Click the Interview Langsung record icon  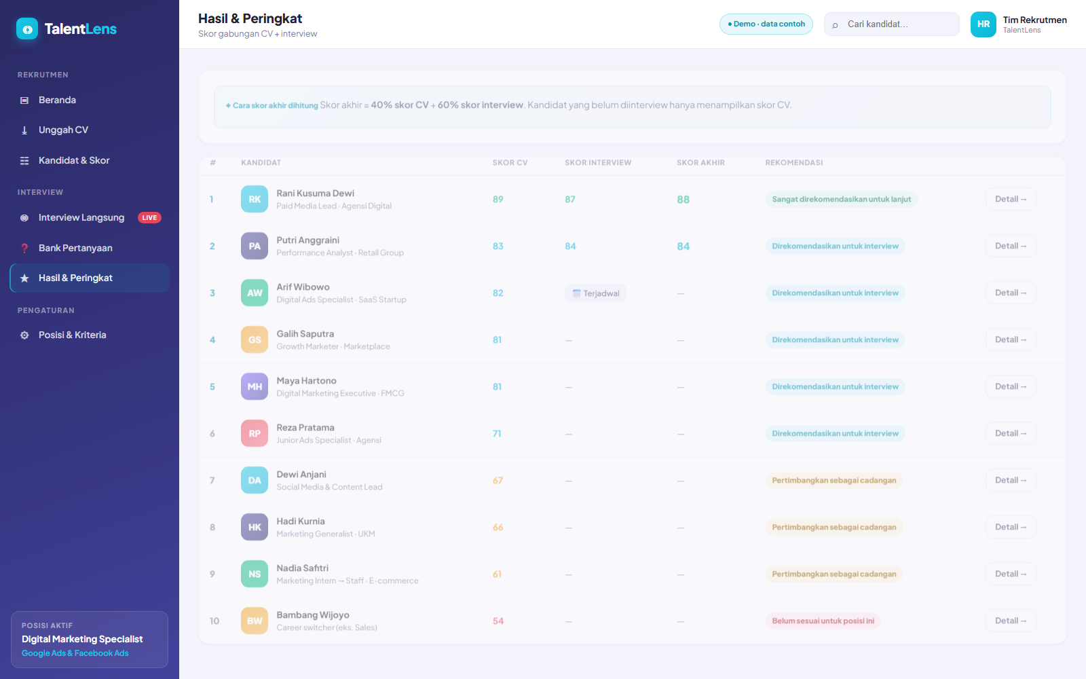coord(24,218)
